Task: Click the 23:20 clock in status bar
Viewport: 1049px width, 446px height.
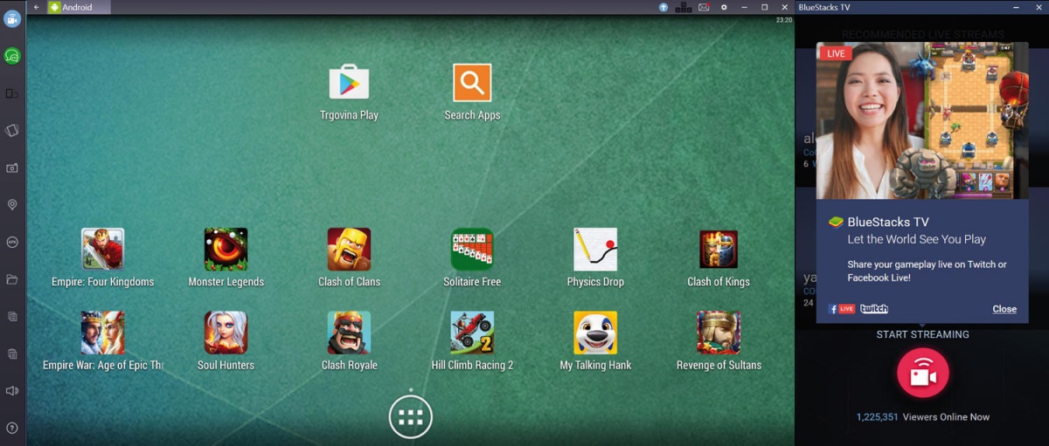Action: 784,19
